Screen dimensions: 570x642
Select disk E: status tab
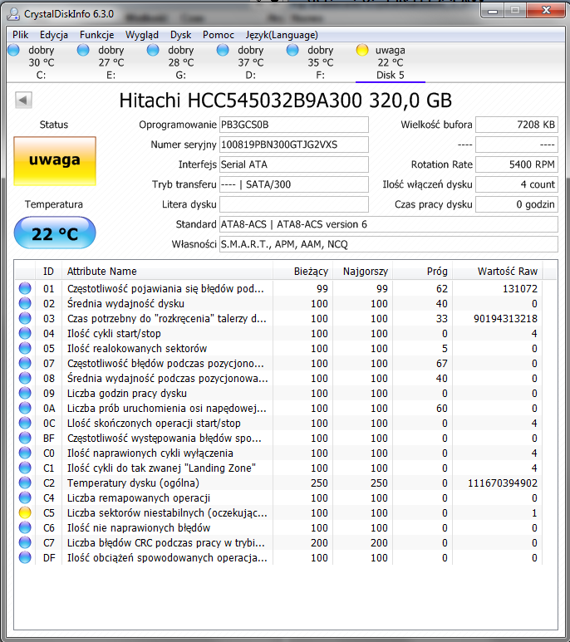point(111,62)
